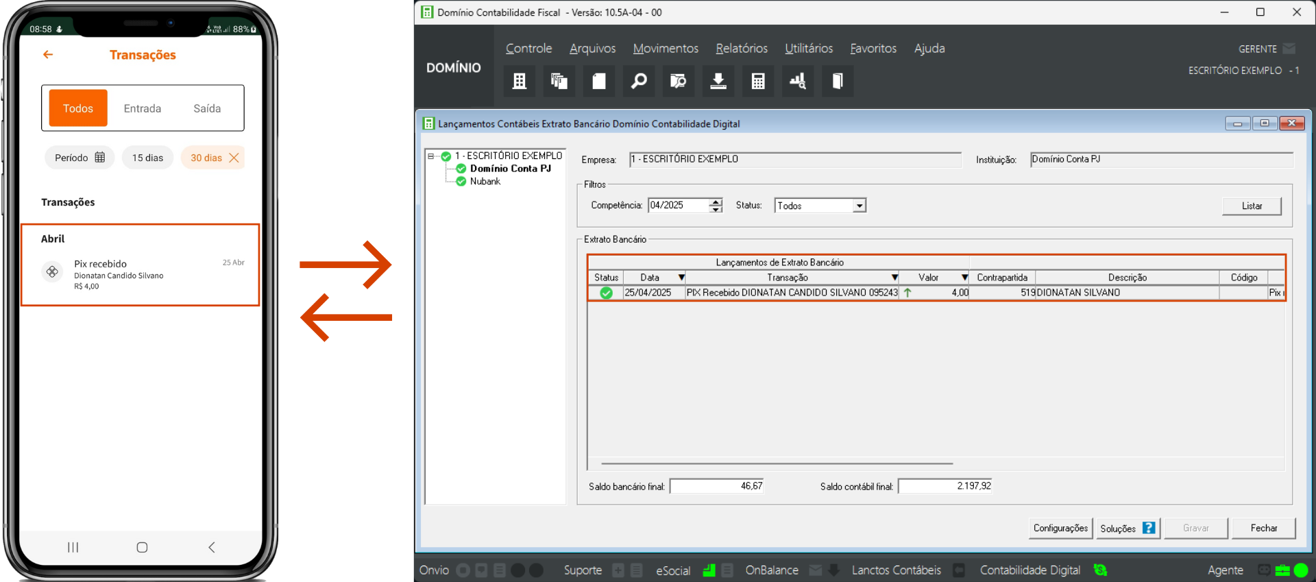This screenshot has height=582, width=1316.
Task: Open the Valor column filter arrow
Action: point(964,278)
